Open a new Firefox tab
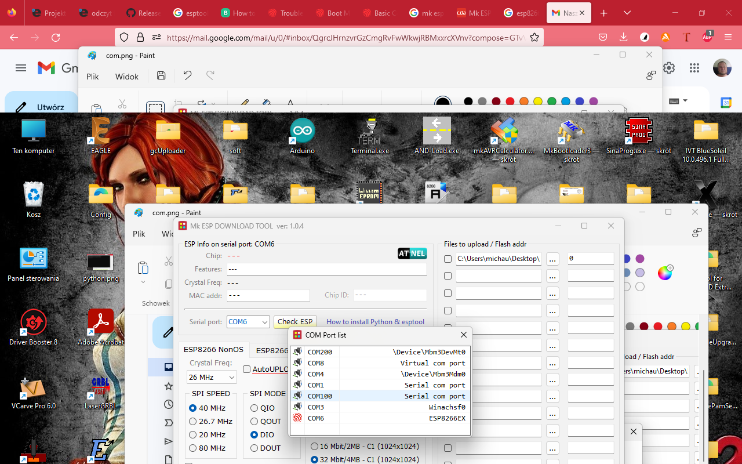 tap(604, 13)
